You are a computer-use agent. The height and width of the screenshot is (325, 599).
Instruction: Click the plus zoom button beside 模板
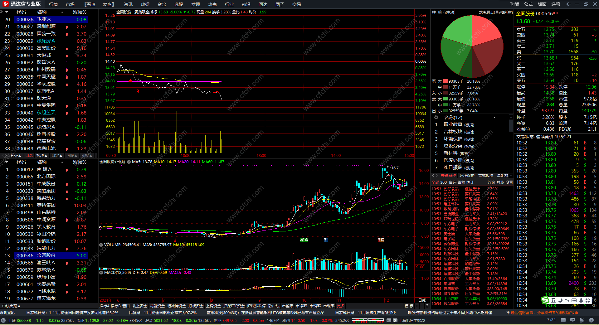coord(417,306)
